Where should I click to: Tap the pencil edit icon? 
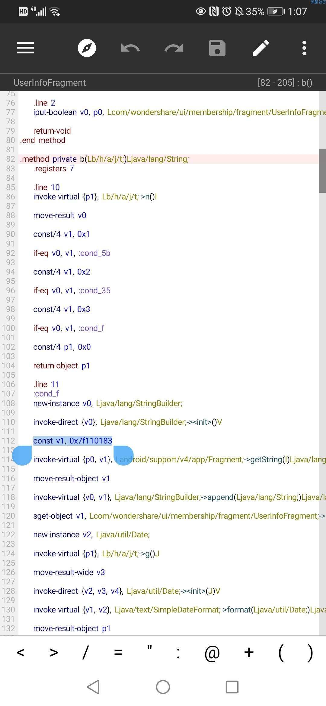(261, 48)
